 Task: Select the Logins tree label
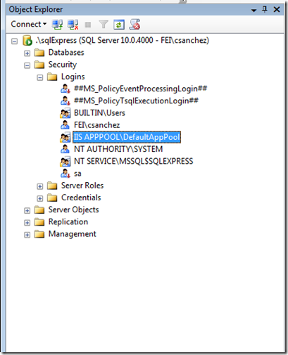[x=73, y=77]
